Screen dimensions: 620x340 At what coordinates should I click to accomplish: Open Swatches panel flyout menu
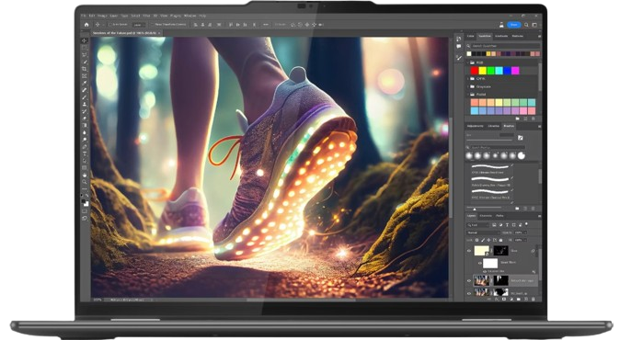click(x=539, y=37)
